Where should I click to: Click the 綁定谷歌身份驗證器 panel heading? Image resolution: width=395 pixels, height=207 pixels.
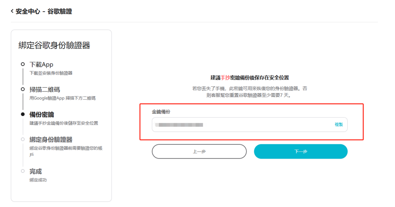[54, 45]
